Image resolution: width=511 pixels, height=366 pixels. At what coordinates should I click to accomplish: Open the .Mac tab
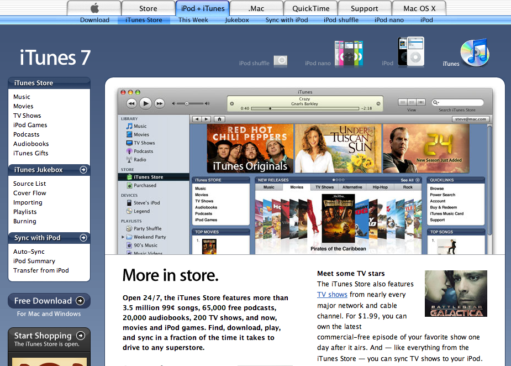coord(256,8)
